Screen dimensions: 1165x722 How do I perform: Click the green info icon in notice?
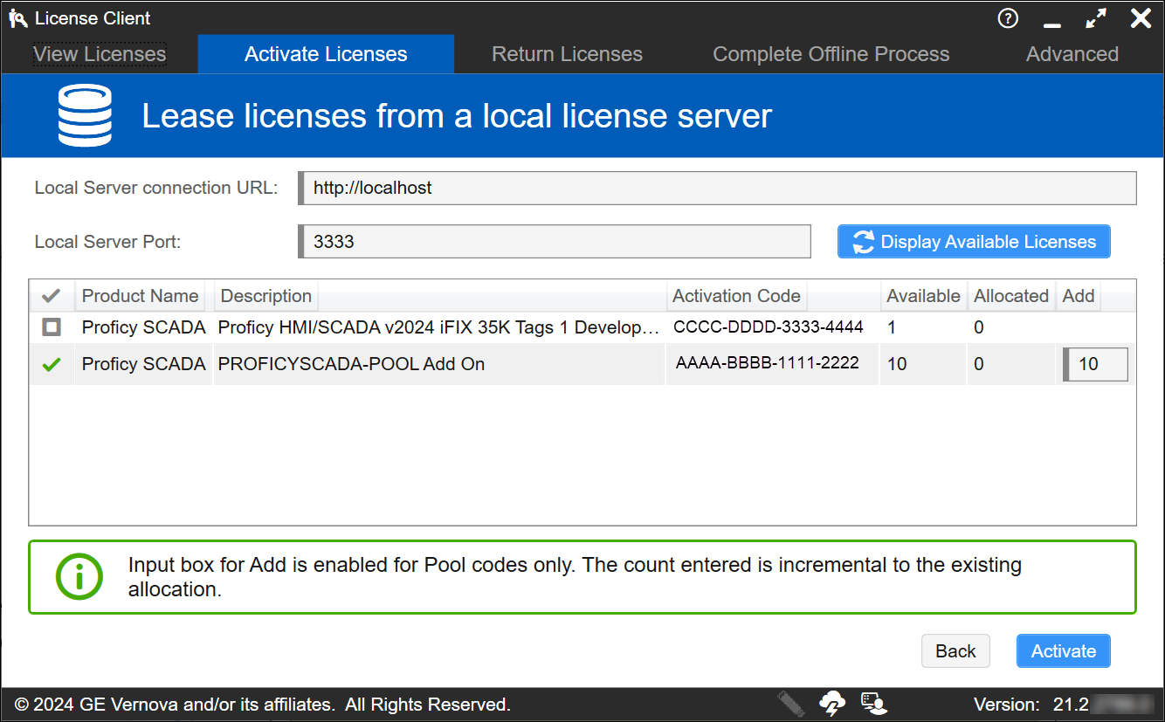79,576
